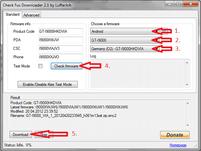The image size is (201, 151).
Task: Focus the CSC text box
Action: 60,48
